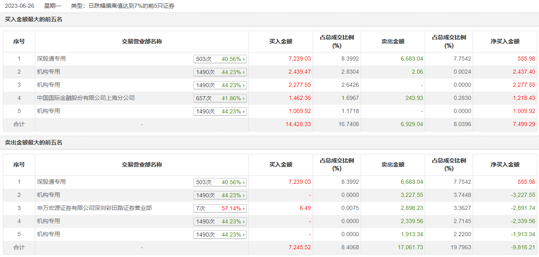Click 深股通专用 in the top-five buy table

pos(51,59)
